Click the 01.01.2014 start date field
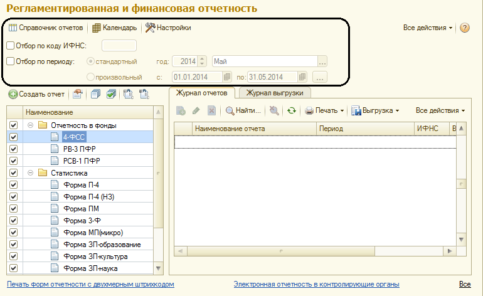The image size is (483, 296). pos(197,77)
